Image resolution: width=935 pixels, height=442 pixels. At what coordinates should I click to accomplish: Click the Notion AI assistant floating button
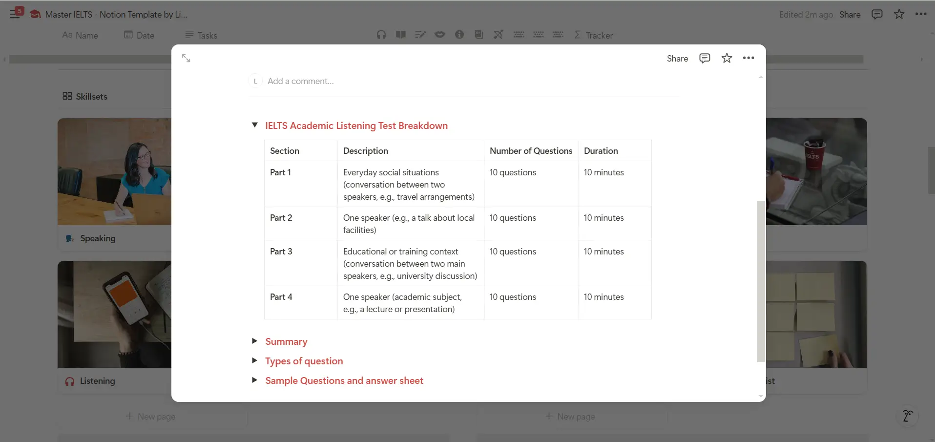908,416
